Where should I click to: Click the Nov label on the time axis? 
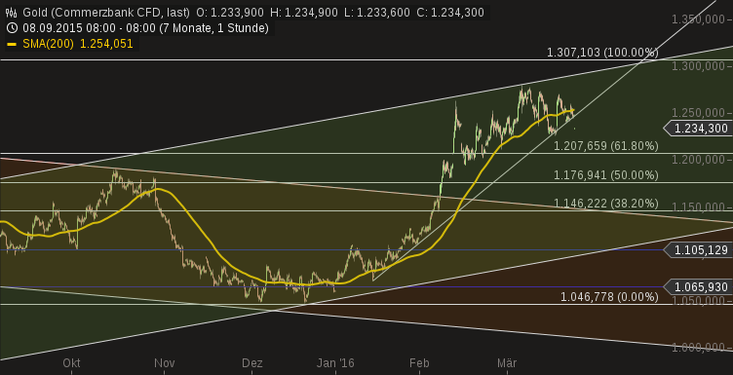[x=165, y=363]
